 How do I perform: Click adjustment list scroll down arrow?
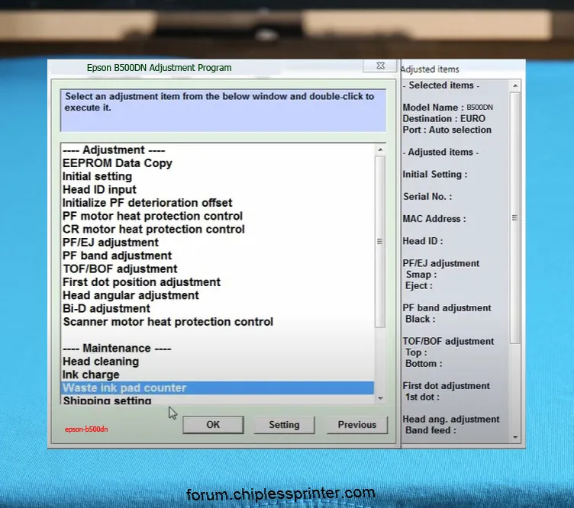tap(380, 398)
